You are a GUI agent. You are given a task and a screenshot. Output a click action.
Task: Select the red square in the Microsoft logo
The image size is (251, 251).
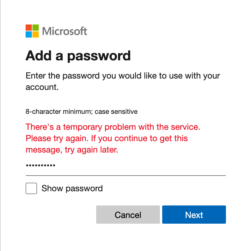coord(29,28)
